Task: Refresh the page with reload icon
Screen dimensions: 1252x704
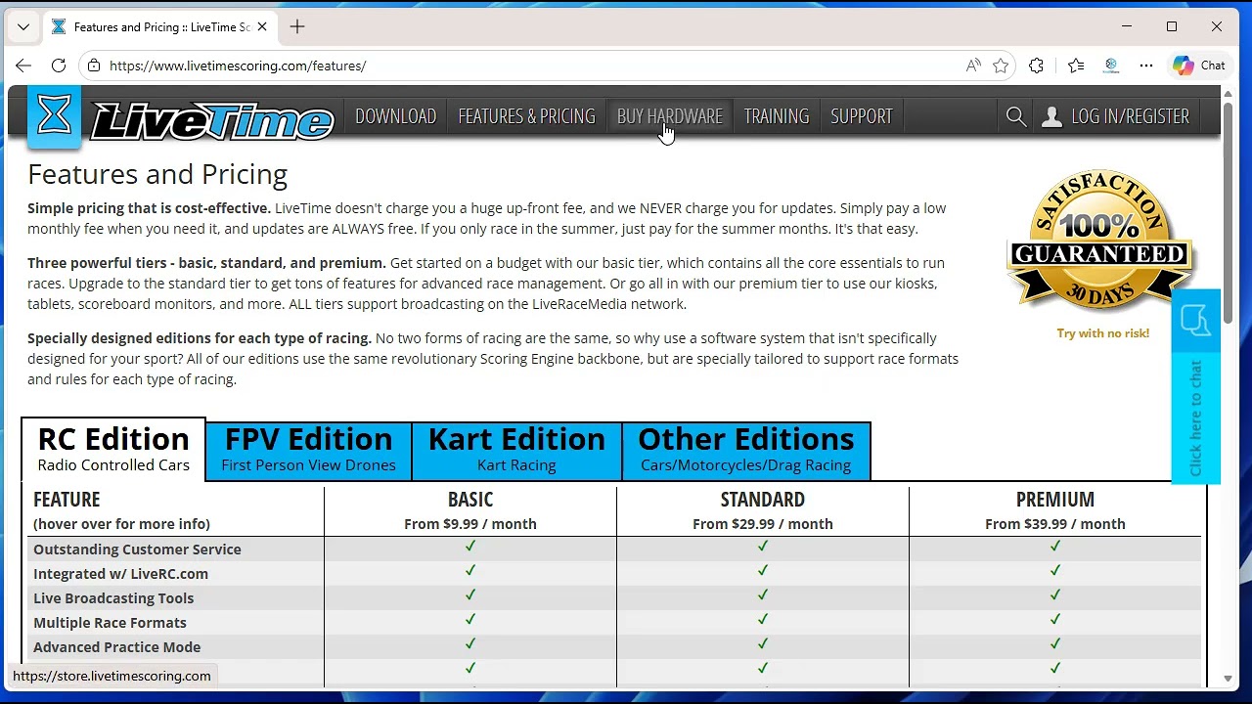Action: [x=59, y=66]
